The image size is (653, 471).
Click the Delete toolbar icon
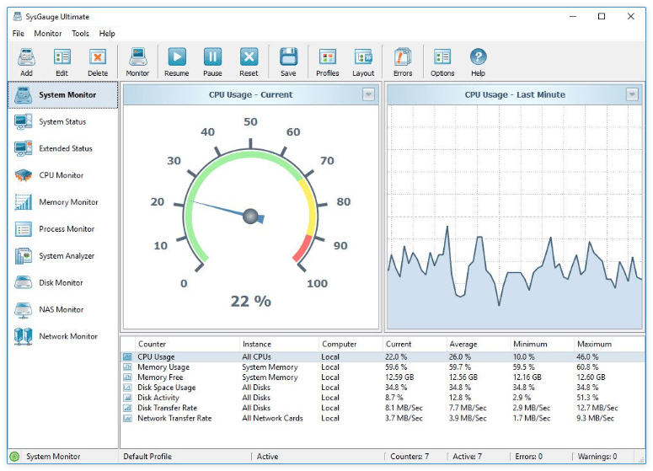(98, 62)
